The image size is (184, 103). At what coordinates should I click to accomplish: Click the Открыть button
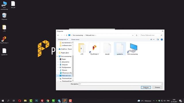pyautogui.click(x=146, y=88)
